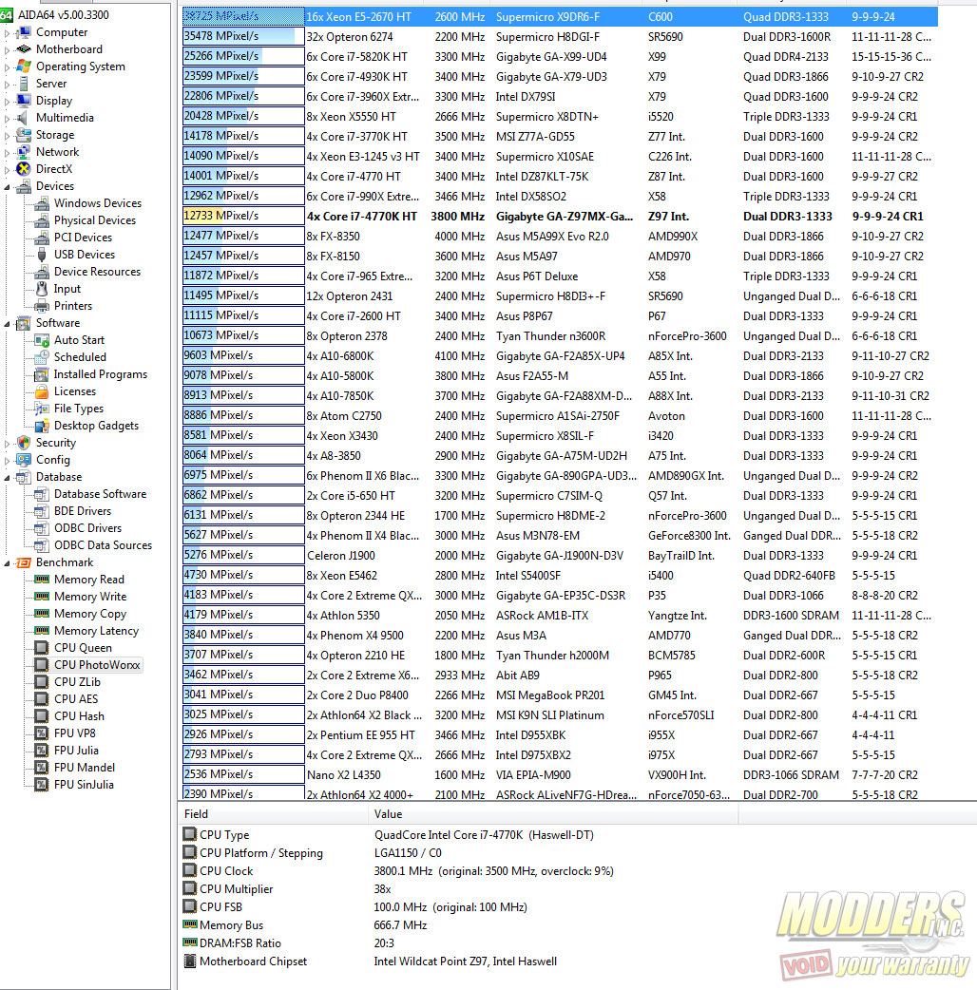Collapse the Devices tree node
The height and width of the screenshot is (990, 977).
(7, 186)
